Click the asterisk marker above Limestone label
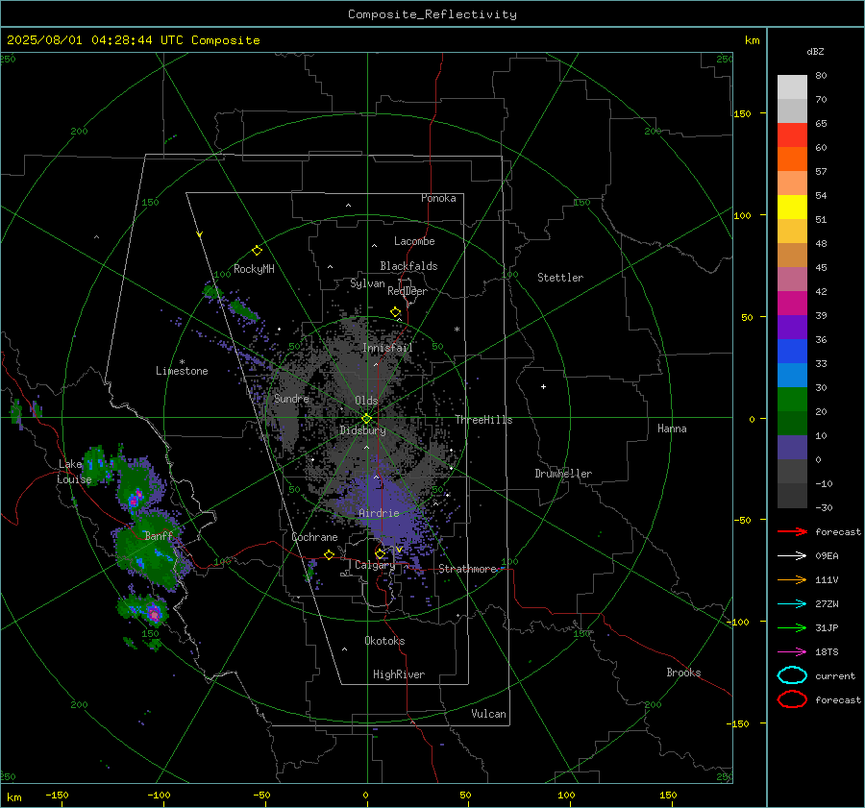 [182, 362]
